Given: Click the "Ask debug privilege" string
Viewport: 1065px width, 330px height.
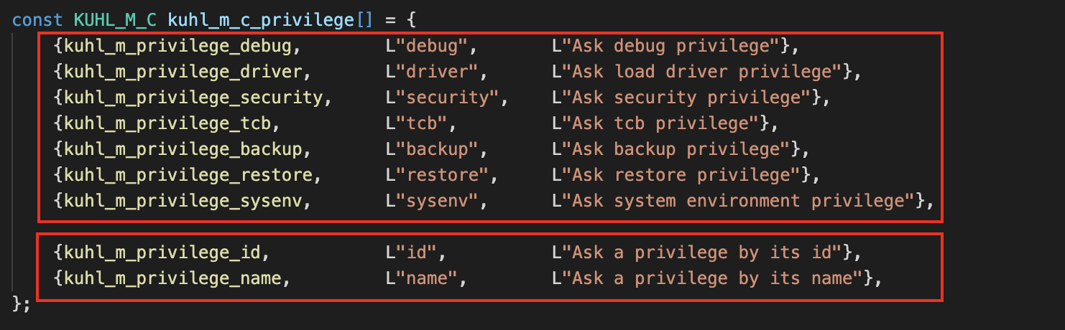Looking at the screenshot, I should (x=671, y=47).
